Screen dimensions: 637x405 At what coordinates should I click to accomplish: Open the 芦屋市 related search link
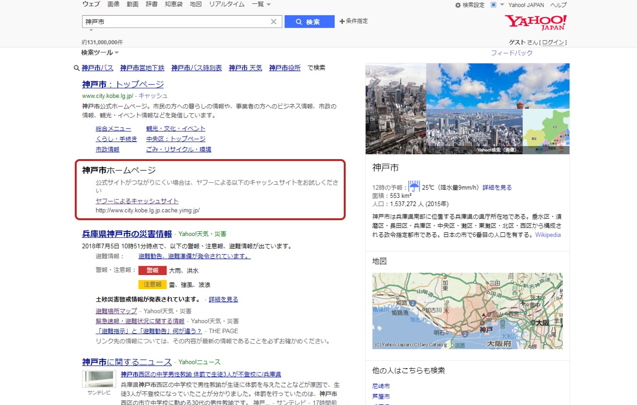(x=381, y=396)
